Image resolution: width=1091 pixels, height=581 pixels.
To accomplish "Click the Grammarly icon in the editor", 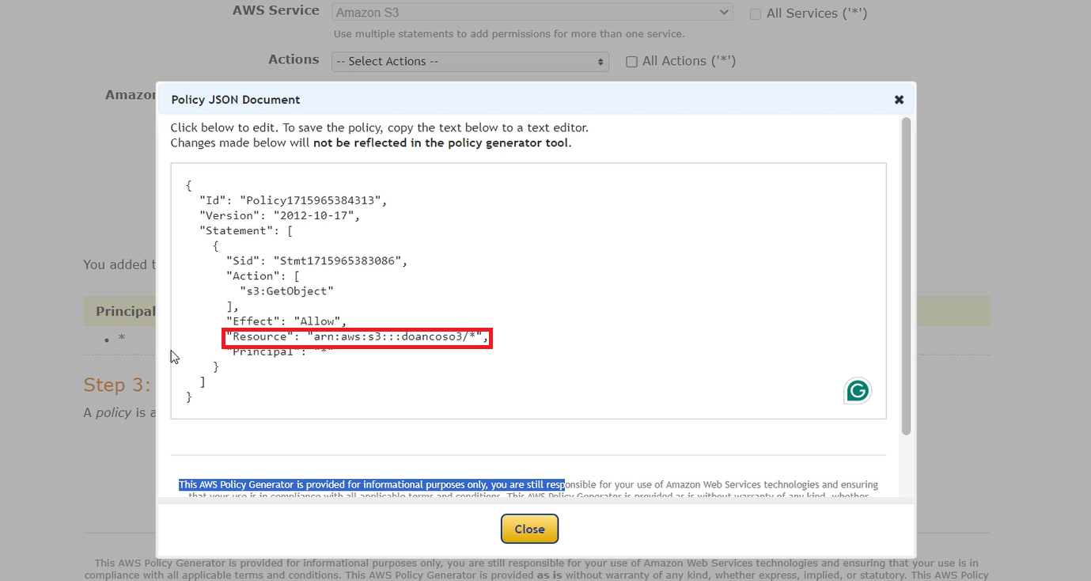I will 857,390.
